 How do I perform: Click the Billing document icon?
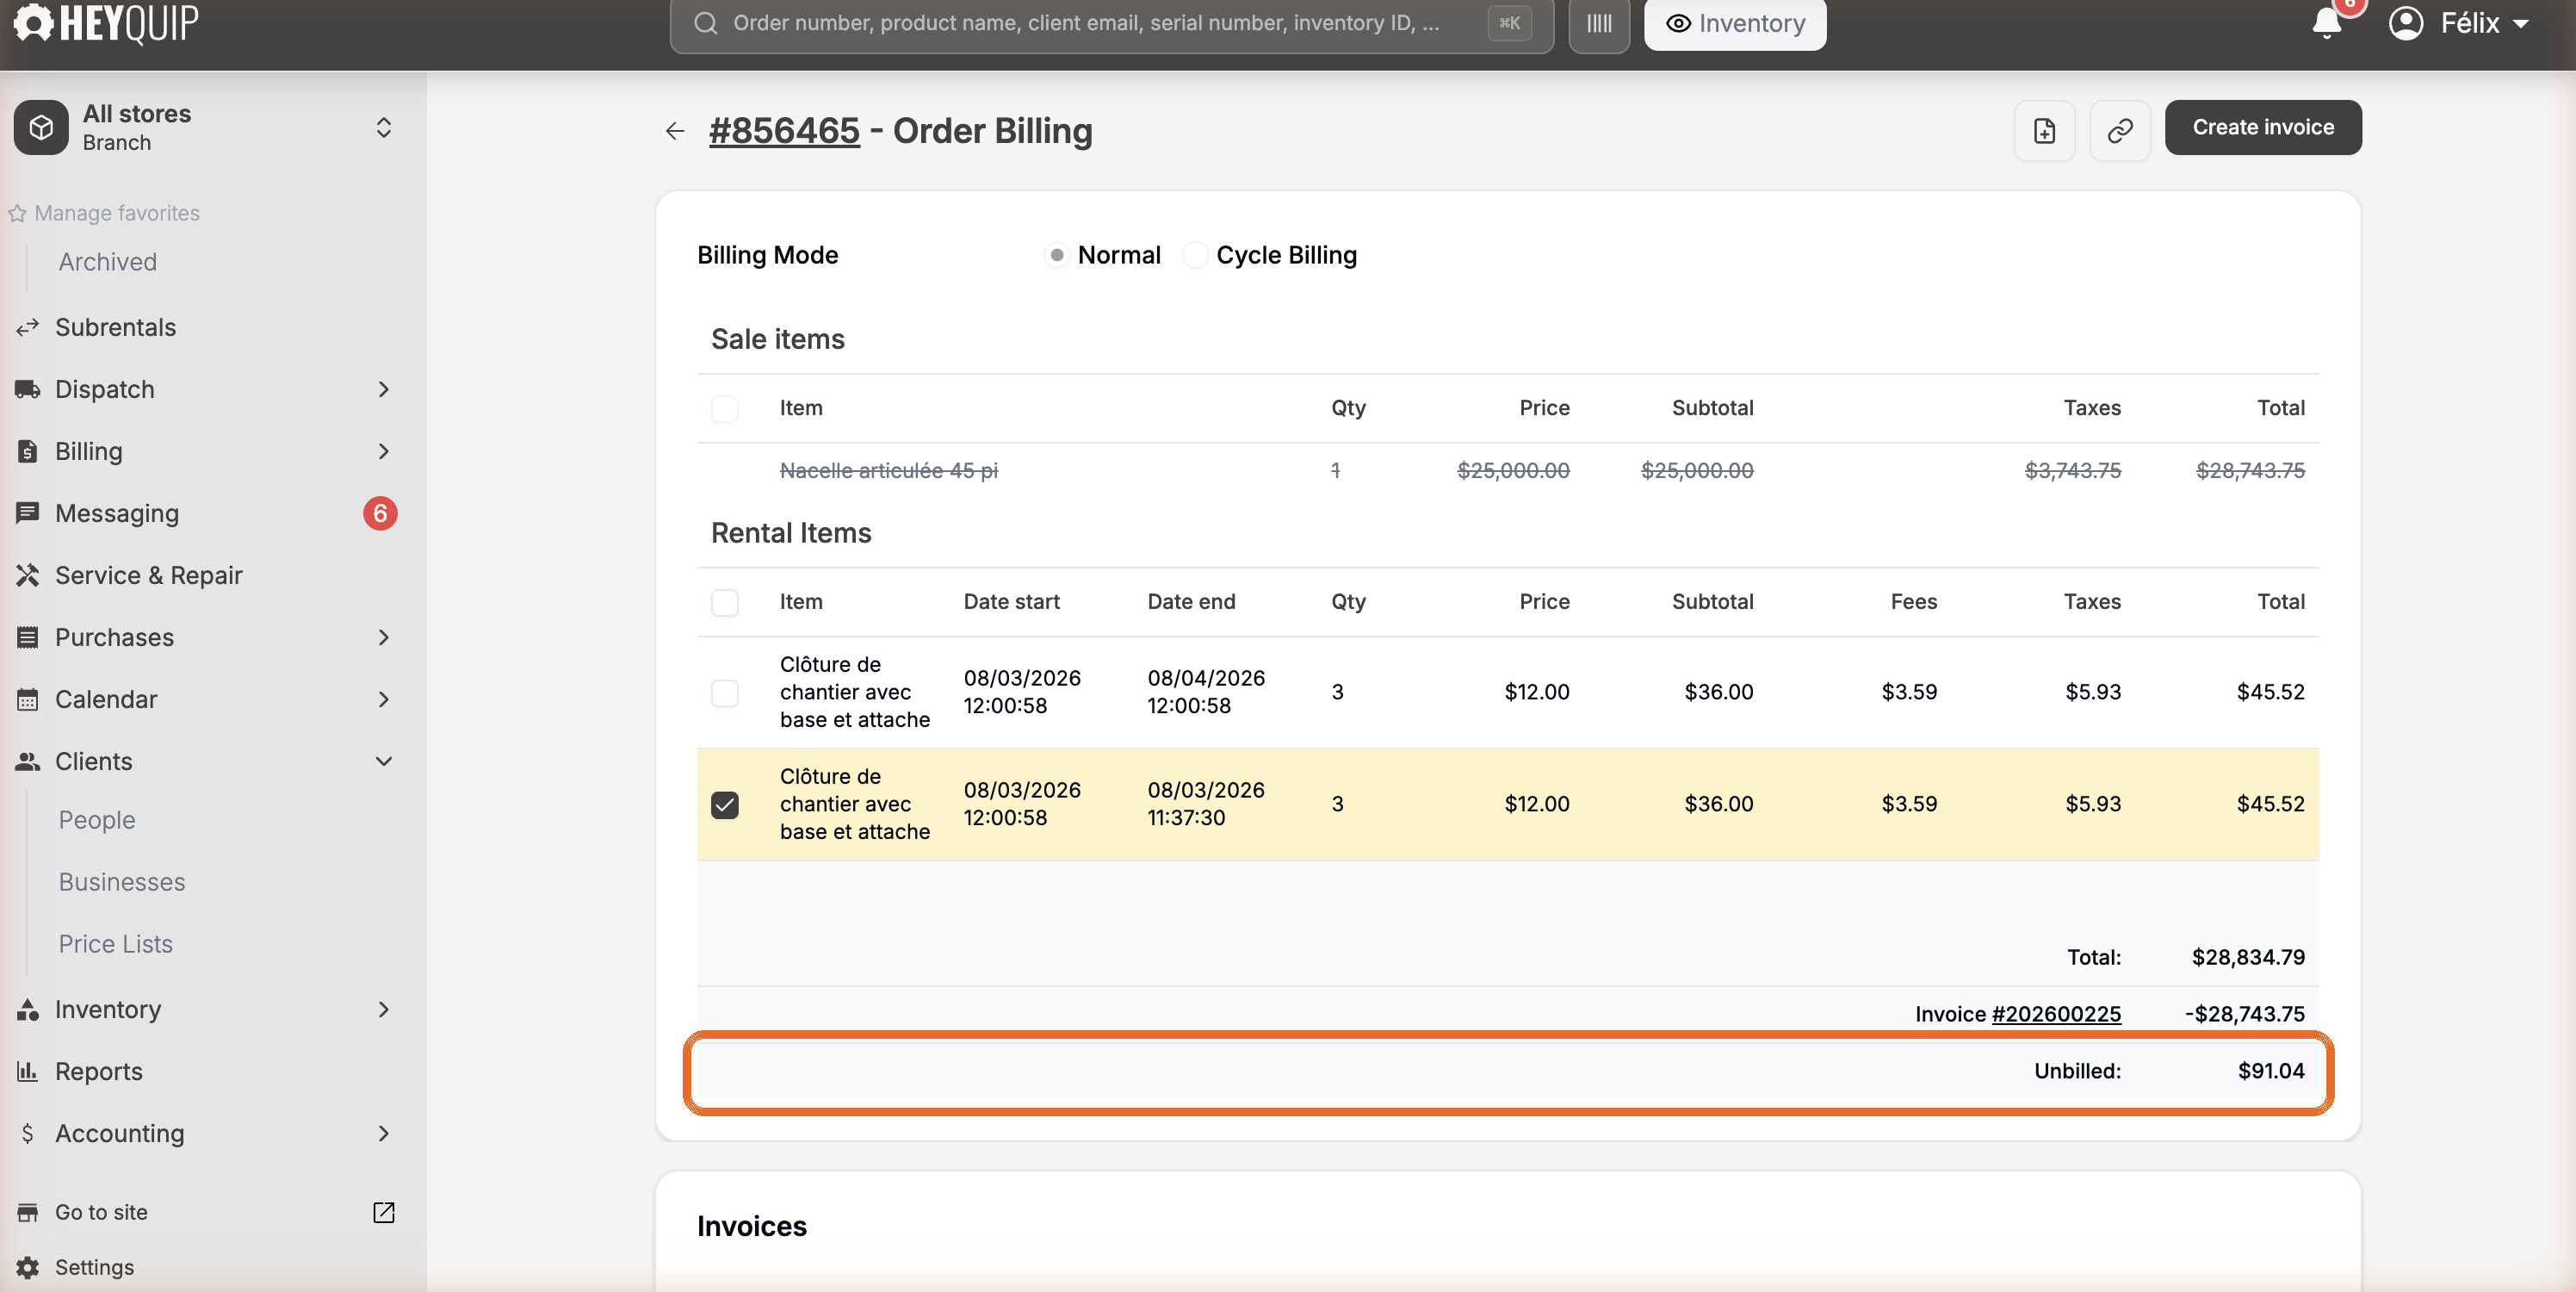pyautogui.click(x=28, y=451)
